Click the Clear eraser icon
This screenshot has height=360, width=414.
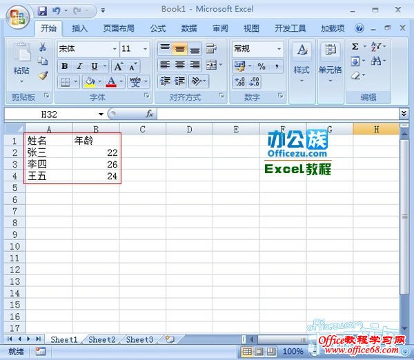pyautogui.click(x=355, y=76)
